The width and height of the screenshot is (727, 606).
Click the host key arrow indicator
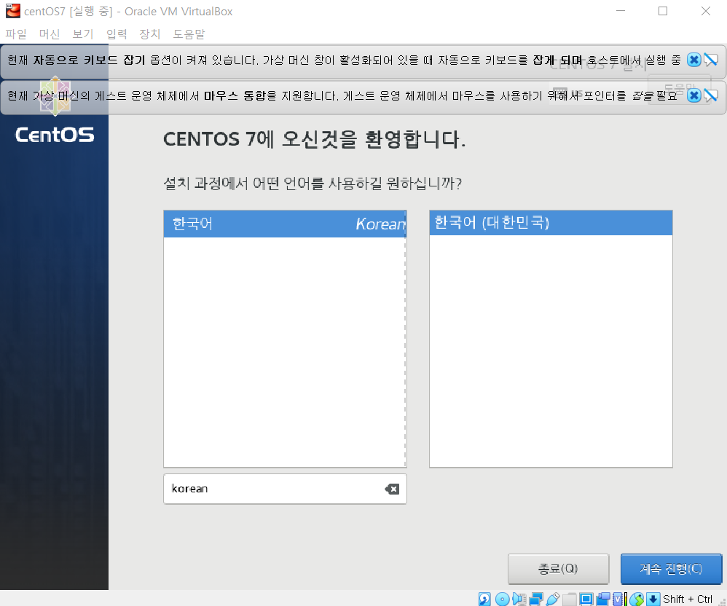(x=653, y=599)
